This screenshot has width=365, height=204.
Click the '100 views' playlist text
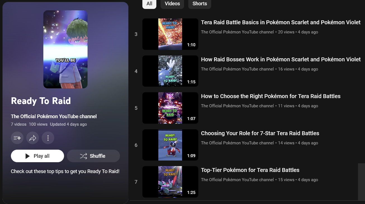coord(38,124)
